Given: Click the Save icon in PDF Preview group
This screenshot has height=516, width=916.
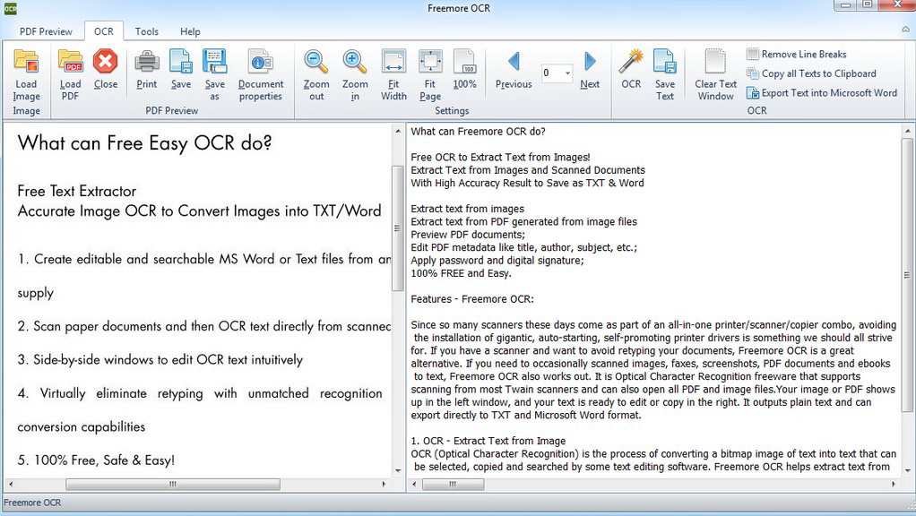Looking at the screenshot, I should point(180,61).
